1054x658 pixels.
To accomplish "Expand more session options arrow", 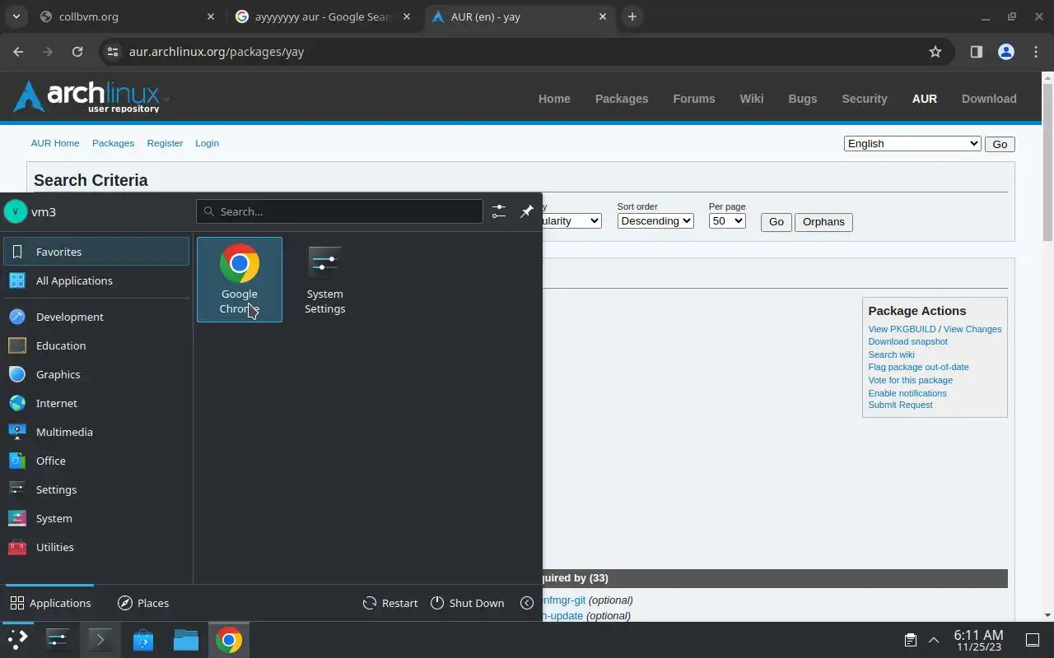I will click(527, 603).
